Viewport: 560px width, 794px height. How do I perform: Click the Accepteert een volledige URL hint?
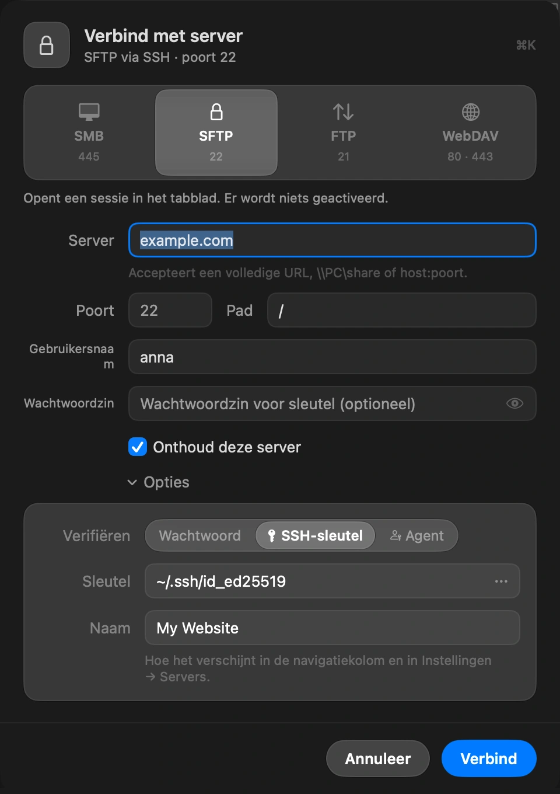pyautogui.click(x=297, y=273)
